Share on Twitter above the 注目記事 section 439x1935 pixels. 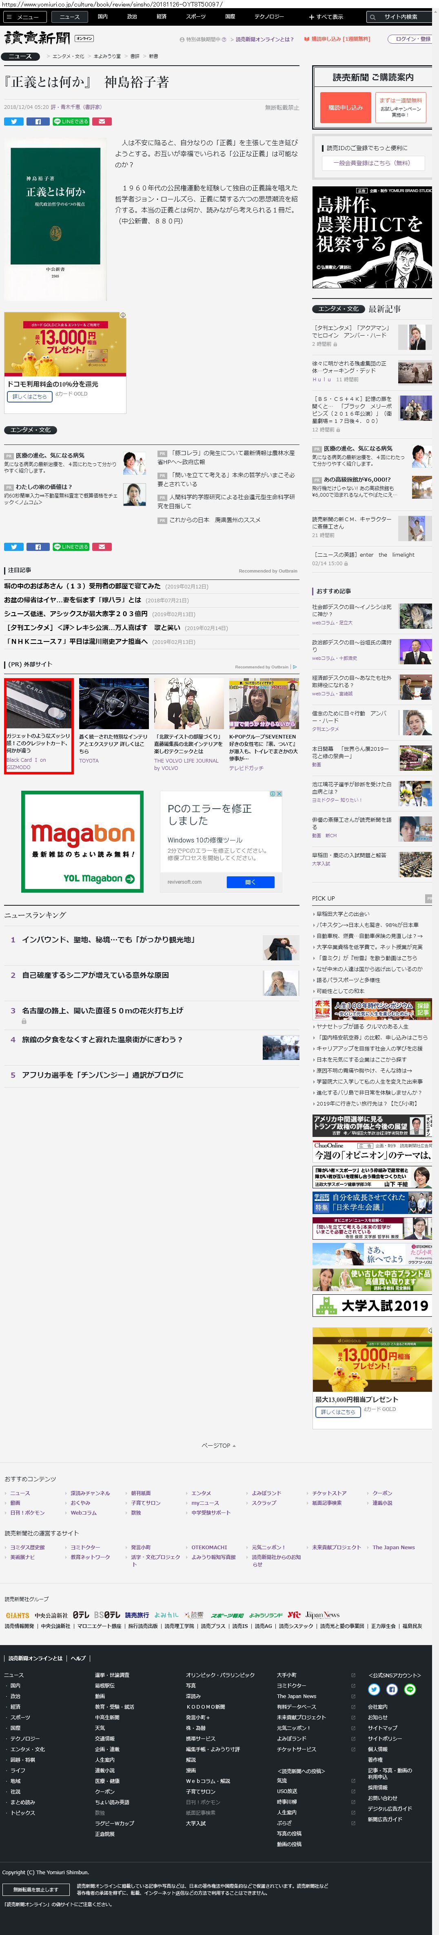[x=13, y=546]
